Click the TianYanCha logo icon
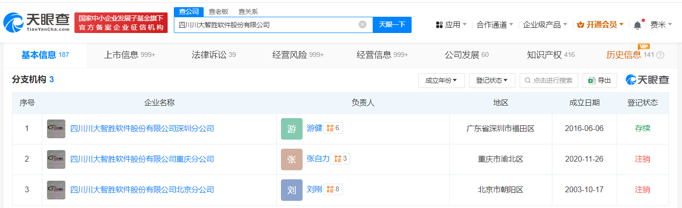 click(x=13, y=22)
